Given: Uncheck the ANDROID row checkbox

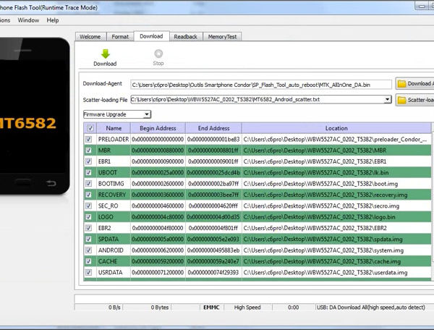Looking at the screenshot, I should [88, 250].
